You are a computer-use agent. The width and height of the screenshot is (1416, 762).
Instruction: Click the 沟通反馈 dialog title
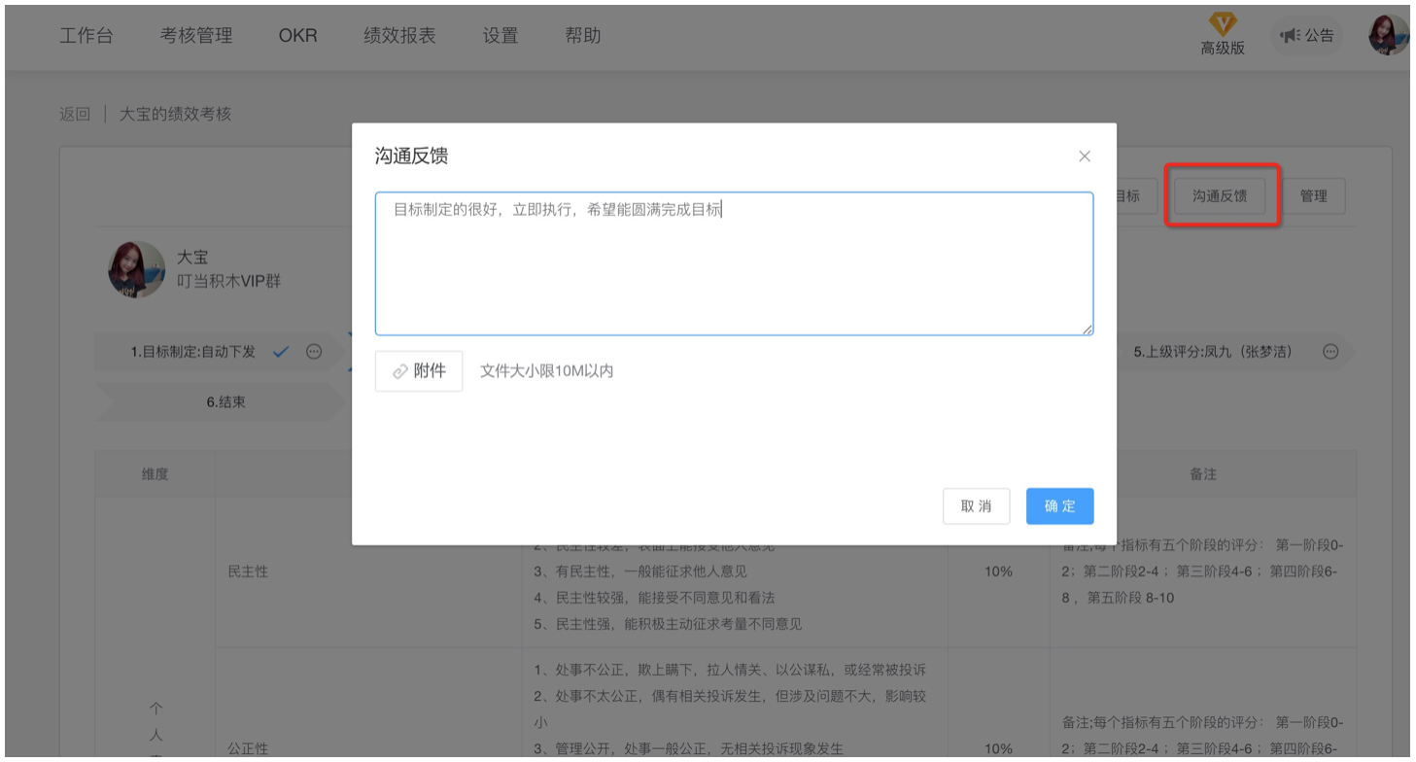point(411,156)
